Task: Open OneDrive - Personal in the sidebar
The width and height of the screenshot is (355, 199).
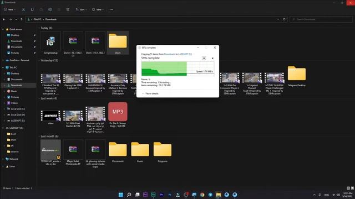Action: click(18, 60)
